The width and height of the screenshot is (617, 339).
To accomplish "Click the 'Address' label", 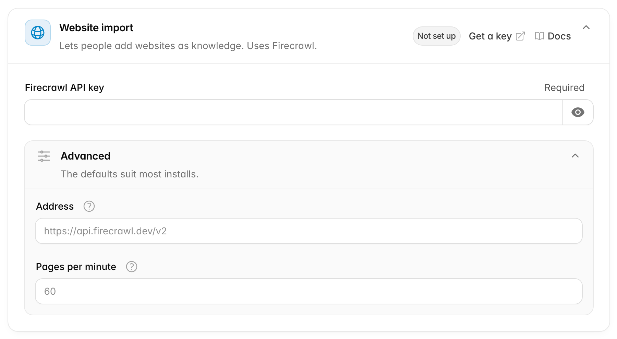I will [55, 206].
